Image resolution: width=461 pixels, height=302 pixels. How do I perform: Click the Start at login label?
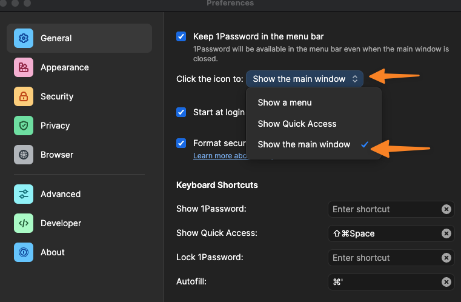click(x=219, y=112)
